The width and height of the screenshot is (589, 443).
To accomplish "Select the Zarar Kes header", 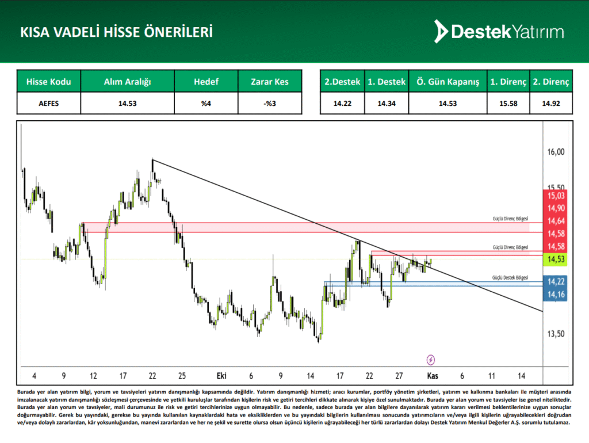I will pos(270,82).
